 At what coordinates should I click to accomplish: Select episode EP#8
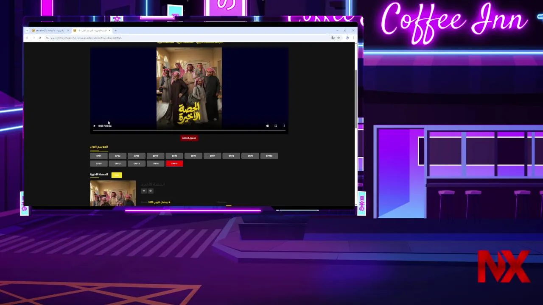click(x=231, y=156)
